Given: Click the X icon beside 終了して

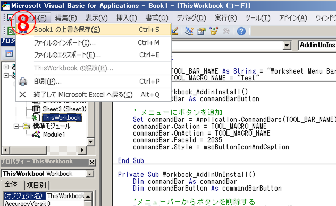Looking at the screenshot, I should [22, 95].
